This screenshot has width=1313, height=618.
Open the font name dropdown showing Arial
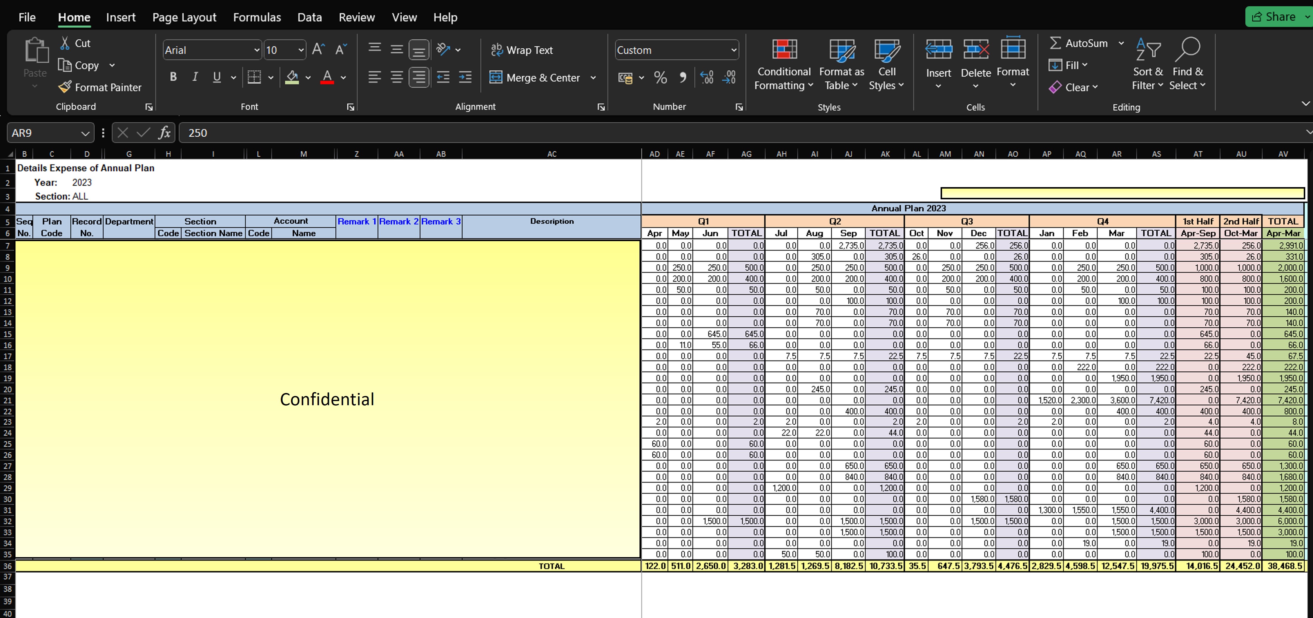256,50
